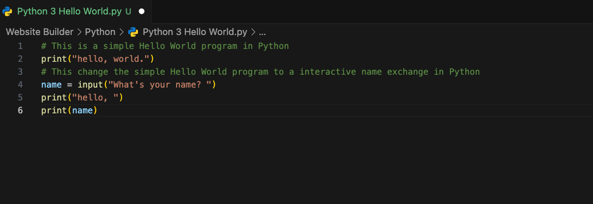Click line number 2 in gutter
The image size is (593, 204).
[20, 59]
